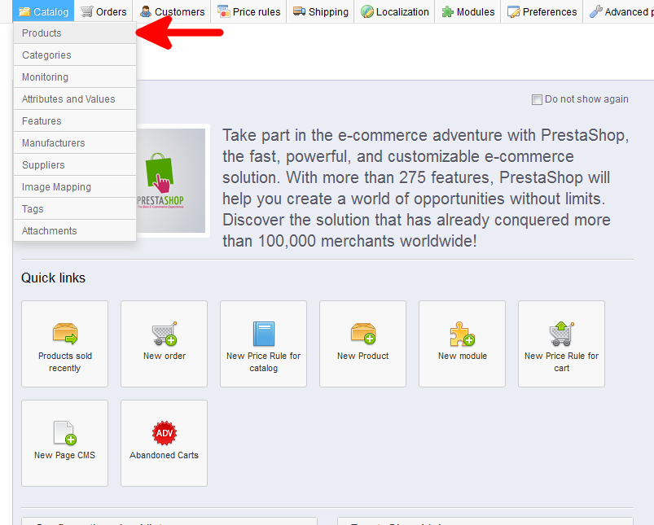Select Products in the Catalog menu

click(75, 33)
